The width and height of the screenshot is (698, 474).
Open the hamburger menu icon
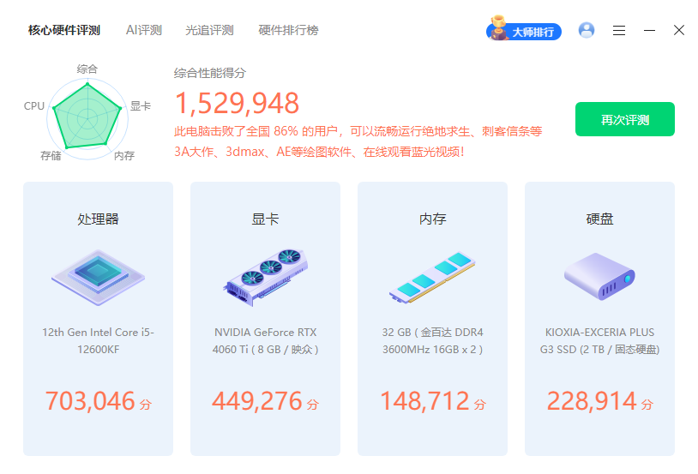619,30
